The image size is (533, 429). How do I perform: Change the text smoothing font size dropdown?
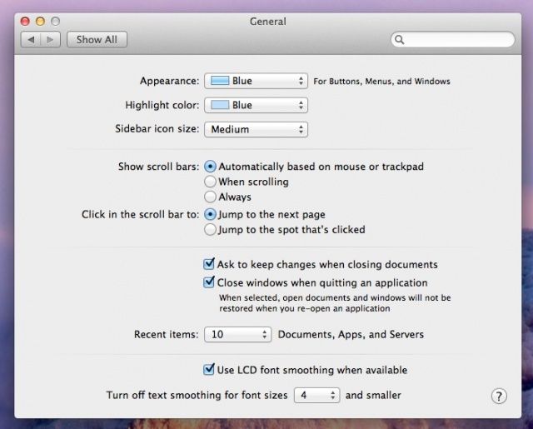pyautogui.click(x=316, y=395)
